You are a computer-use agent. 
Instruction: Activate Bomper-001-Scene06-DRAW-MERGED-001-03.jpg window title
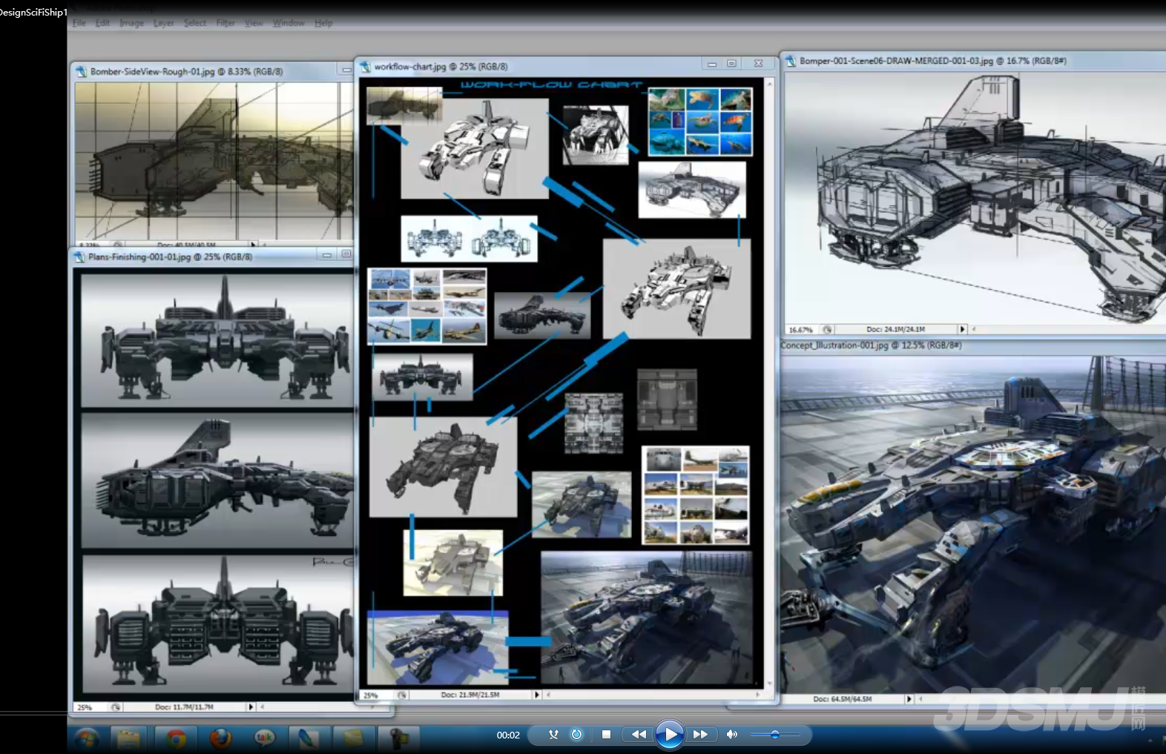pyautogui.click(x=933, y=61)
